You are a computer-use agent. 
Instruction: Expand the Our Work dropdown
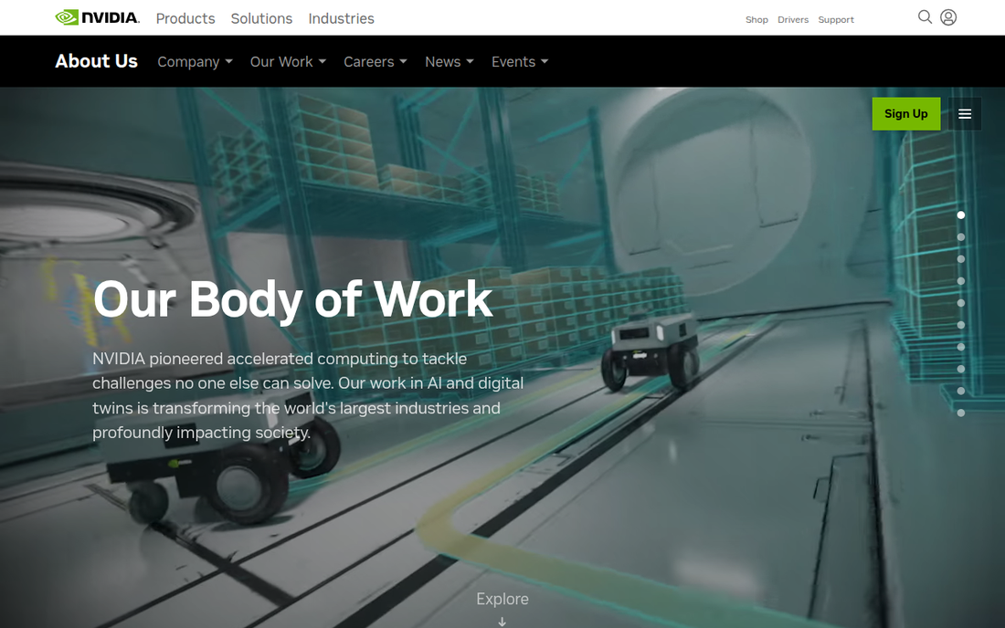(288, 62)
